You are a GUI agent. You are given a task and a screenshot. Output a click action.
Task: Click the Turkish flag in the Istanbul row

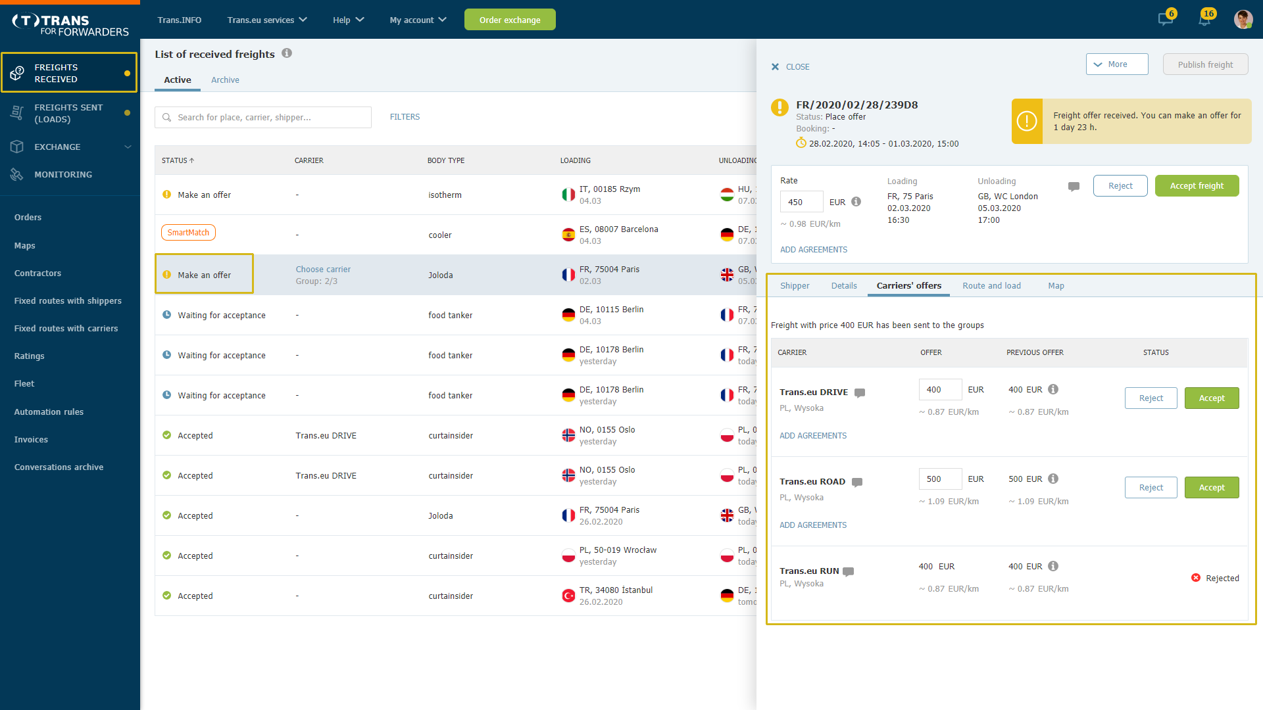[568, 596]
